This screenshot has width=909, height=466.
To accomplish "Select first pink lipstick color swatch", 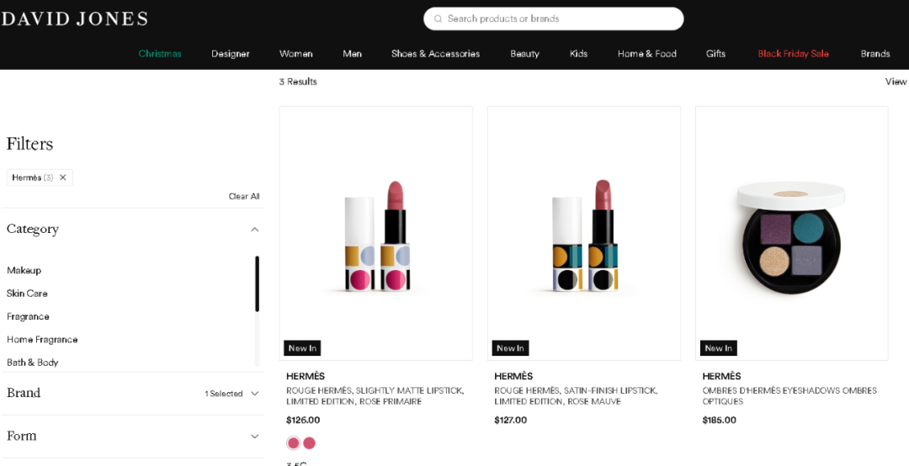I will 293,443.
